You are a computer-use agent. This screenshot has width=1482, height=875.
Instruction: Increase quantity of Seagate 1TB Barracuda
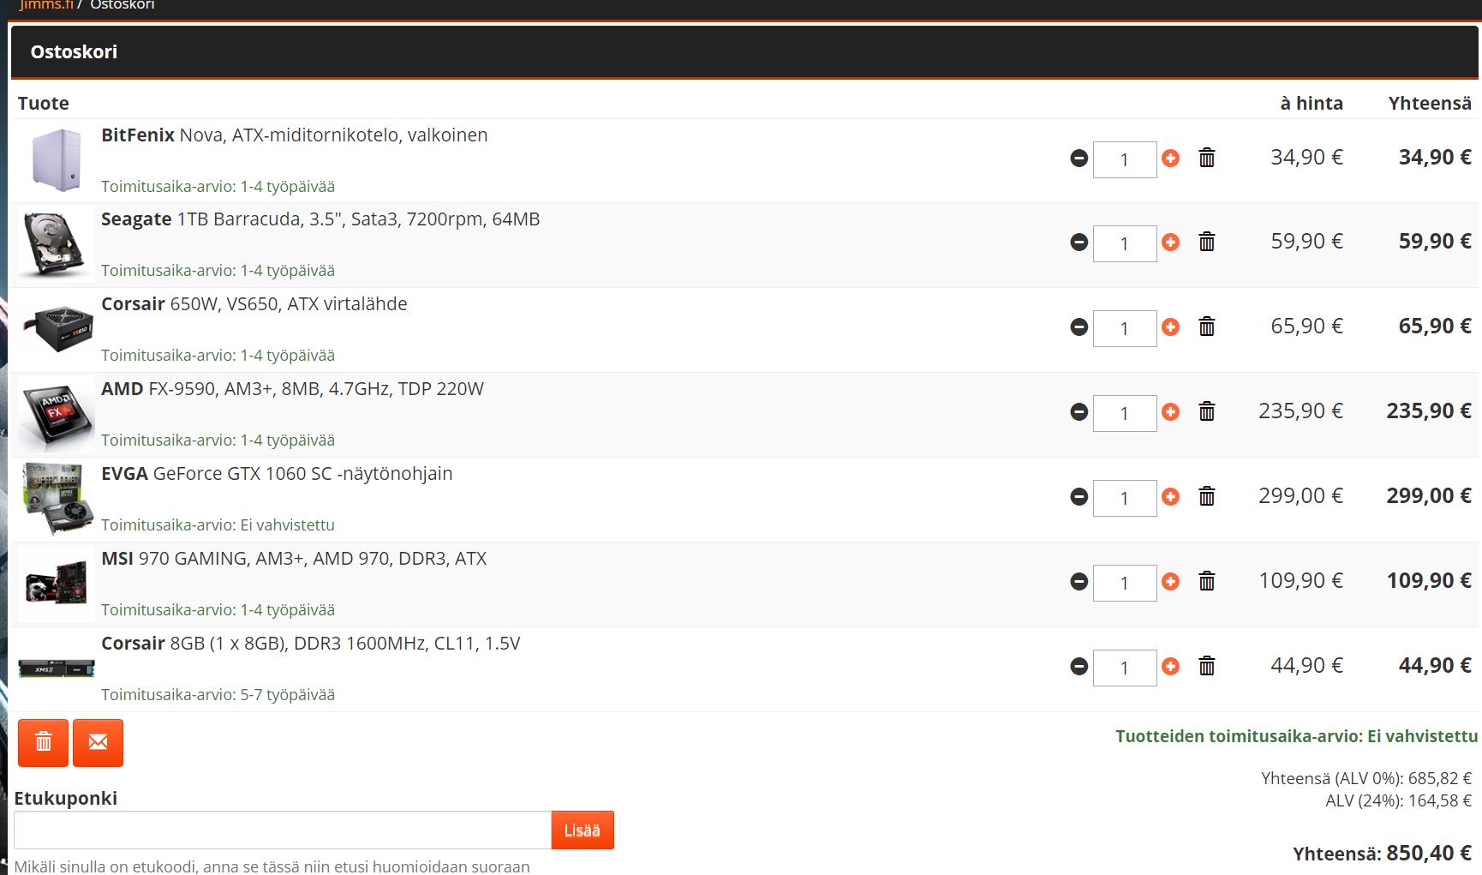tap(1170, 243)
